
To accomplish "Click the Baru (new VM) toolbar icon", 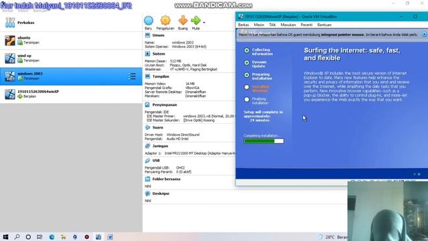I will [148, 21].
